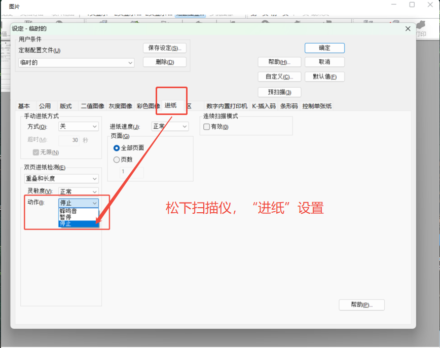Switch to the 条形码 tab
Screen dimensions: 440x348
(289, 106)
